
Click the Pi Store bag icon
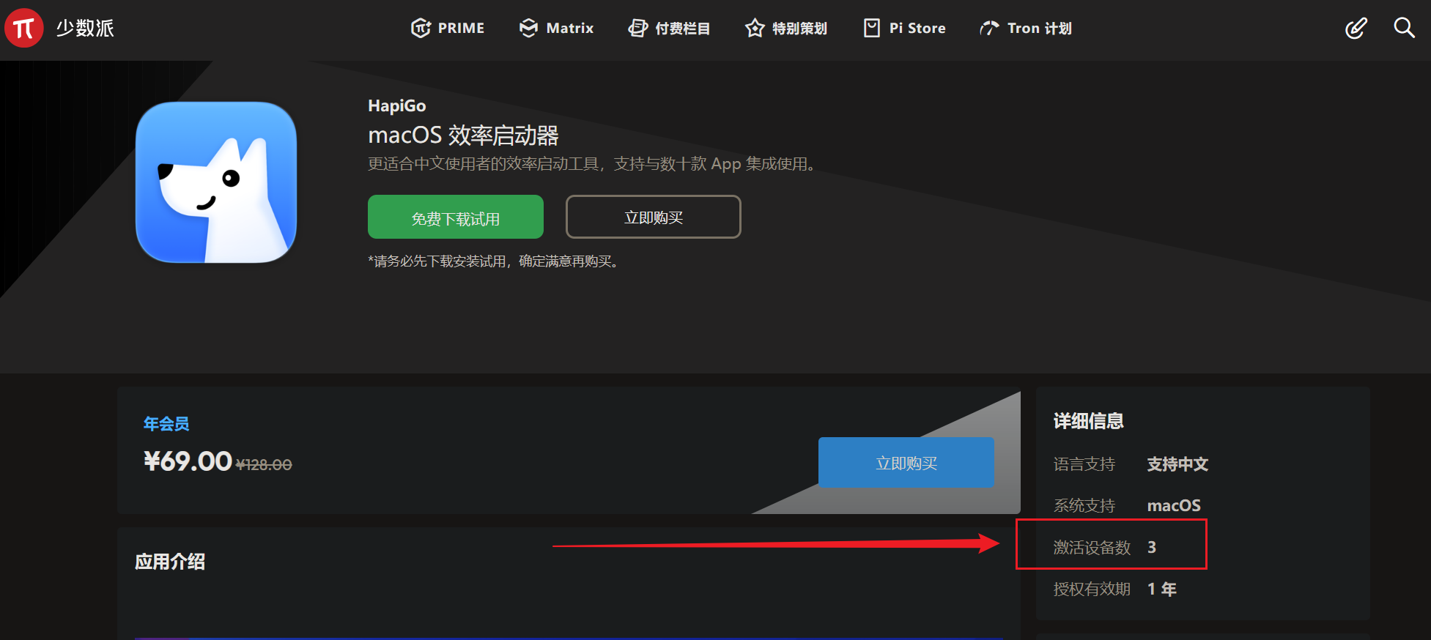pyautogui.click(x=872, y=28)
